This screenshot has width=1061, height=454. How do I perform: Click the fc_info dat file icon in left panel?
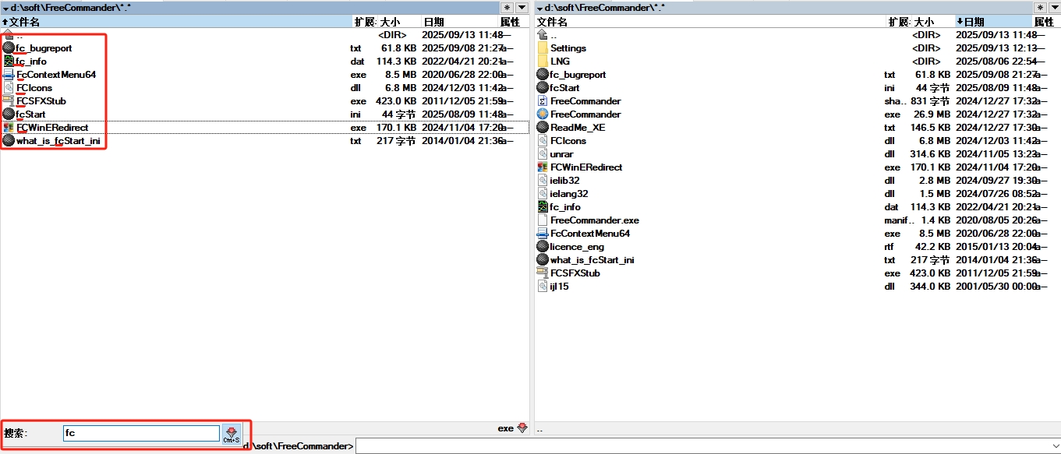9,62
